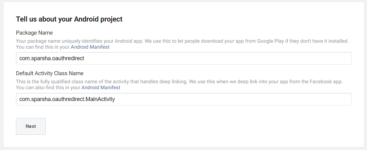Screen dimensions: 367x150
Task: Focus the Default Activity Class Name field
Action: point(184,99)
